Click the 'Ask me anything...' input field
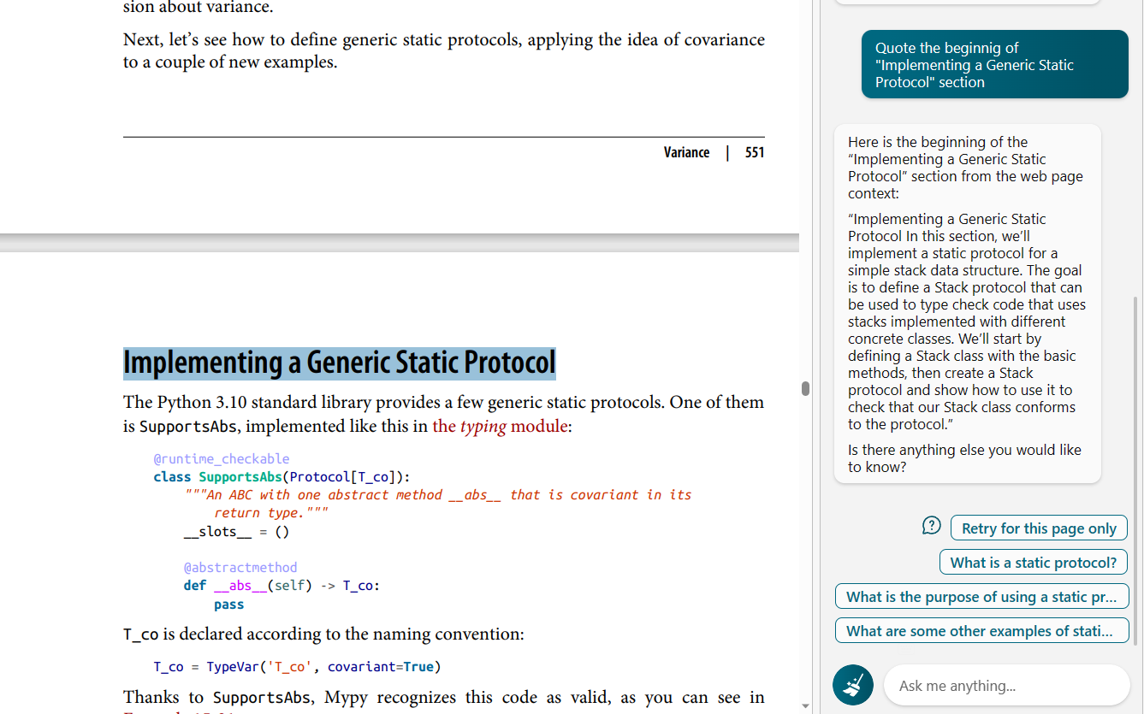This screenshot has height=714, width=1144. point(1007,686)
